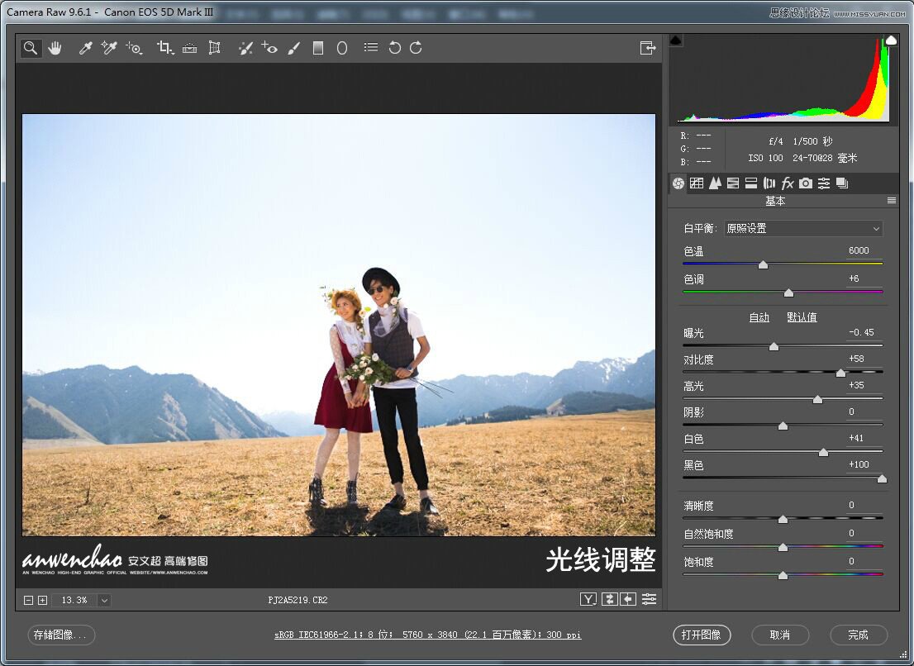Select the Radial Filter tool
Image resolution: width=914 pixels, height=666 pixels.
click(342, 48)
